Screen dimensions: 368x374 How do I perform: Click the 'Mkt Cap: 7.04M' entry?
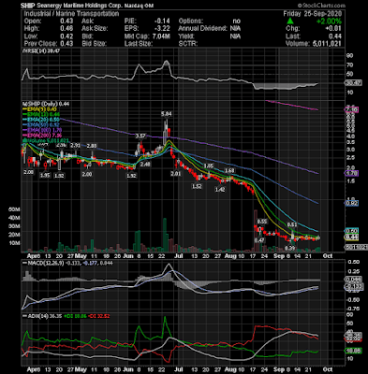pyautogui.click(x=147, y=36)
